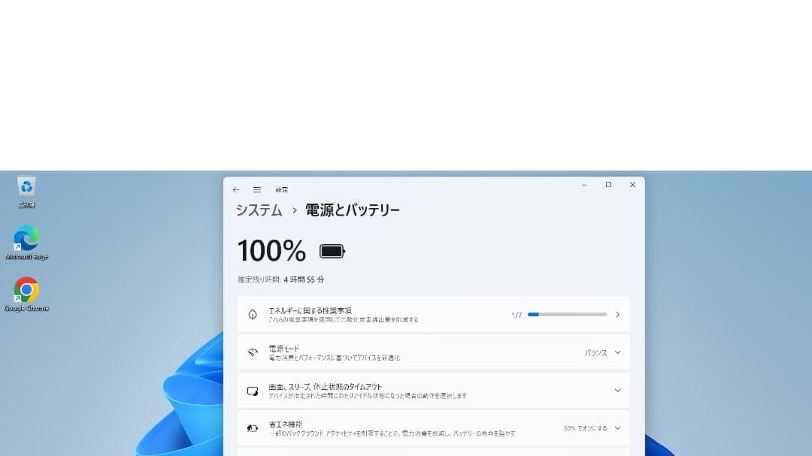Image resolution: width=812 pixels, height=456 pixels.
Task: Click the 設定 window title text
Action: (282, 190)
